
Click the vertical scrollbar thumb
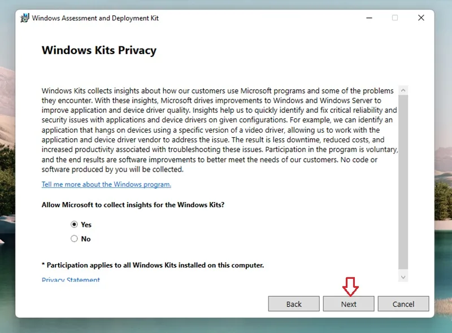pyautogui.click(x=403, y=182)
